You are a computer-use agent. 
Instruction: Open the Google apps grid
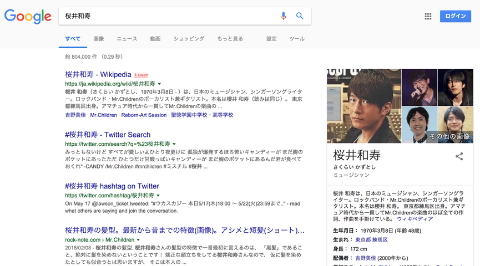point(428,16)
